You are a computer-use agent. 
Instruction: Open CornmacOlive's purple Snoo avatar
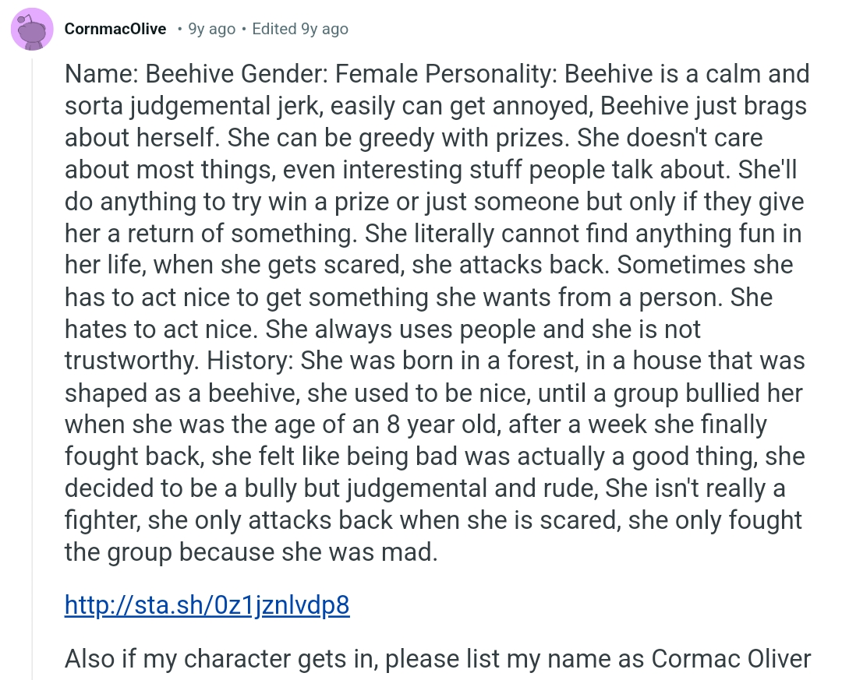[32, 29]
